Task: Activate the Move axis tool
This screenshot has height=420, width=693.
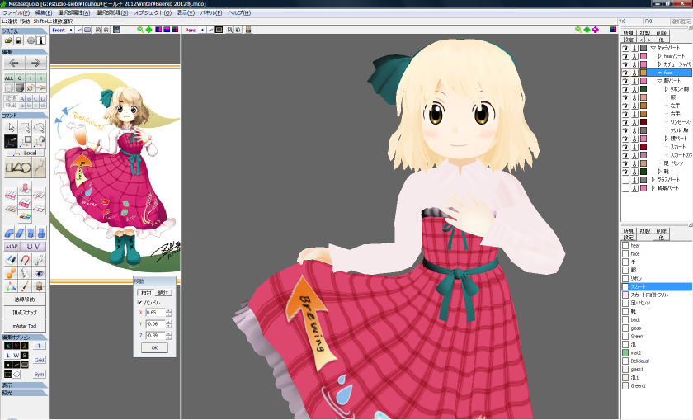Action: (x=11, y=141)
